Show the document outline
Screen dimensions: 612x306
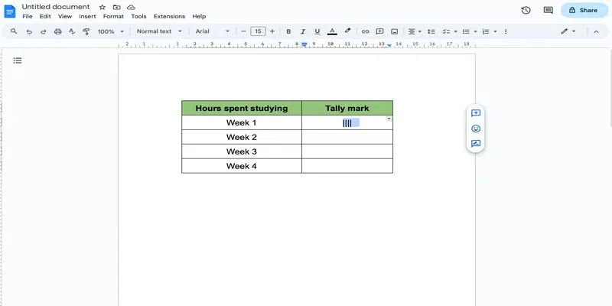[x=18, y=60]
